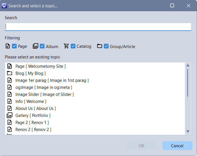Image resolution: width=197 pixels, height=156 pixels.
Task: Select the About Us topic
Action: coord(35,108)
